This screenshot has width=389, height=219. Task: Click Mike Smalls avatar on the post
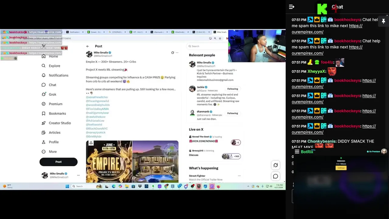[x=89, y=54]
